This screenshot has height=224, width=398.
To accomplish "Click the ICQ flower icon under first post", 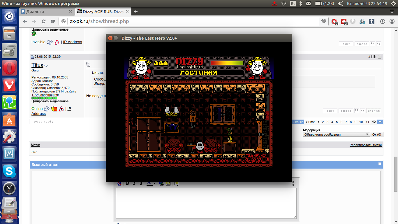I will pos(34,34).
